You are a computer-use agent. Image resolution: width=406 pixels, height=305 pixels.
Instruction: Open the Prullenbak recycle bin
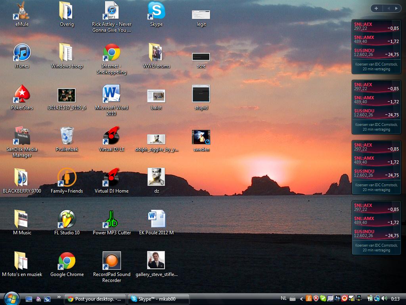67,136
